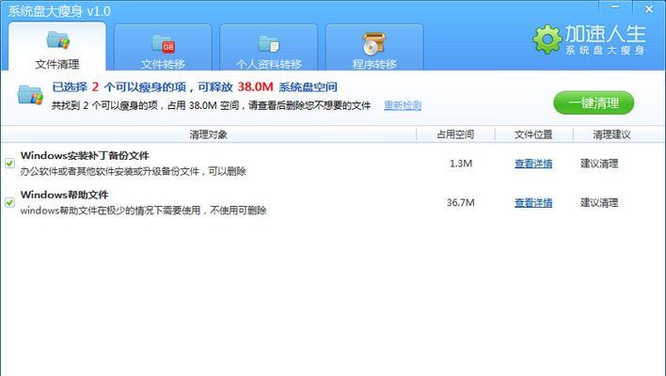
Task: Click the 占用空间 column header
Action: (x=454, y=134)
